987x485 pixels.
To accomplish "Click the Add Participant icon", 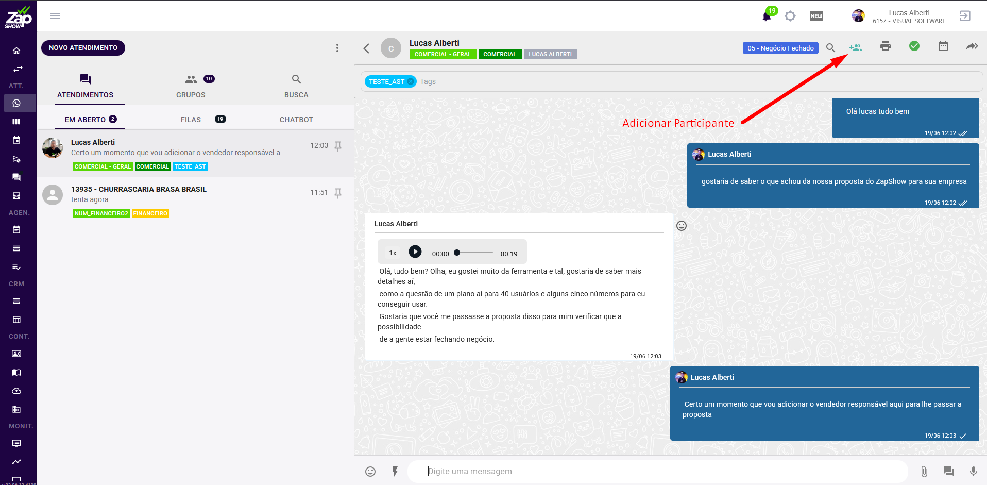I will (856, 47).
